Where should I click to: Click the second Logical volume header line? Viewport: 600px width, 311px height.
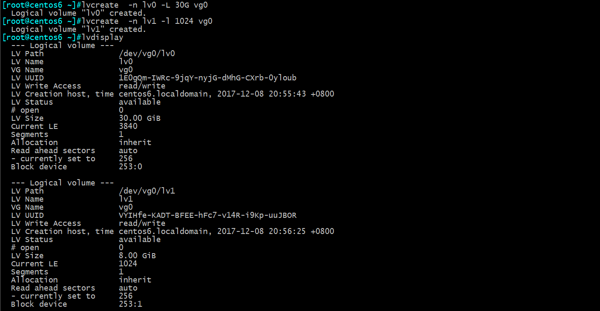63,183
